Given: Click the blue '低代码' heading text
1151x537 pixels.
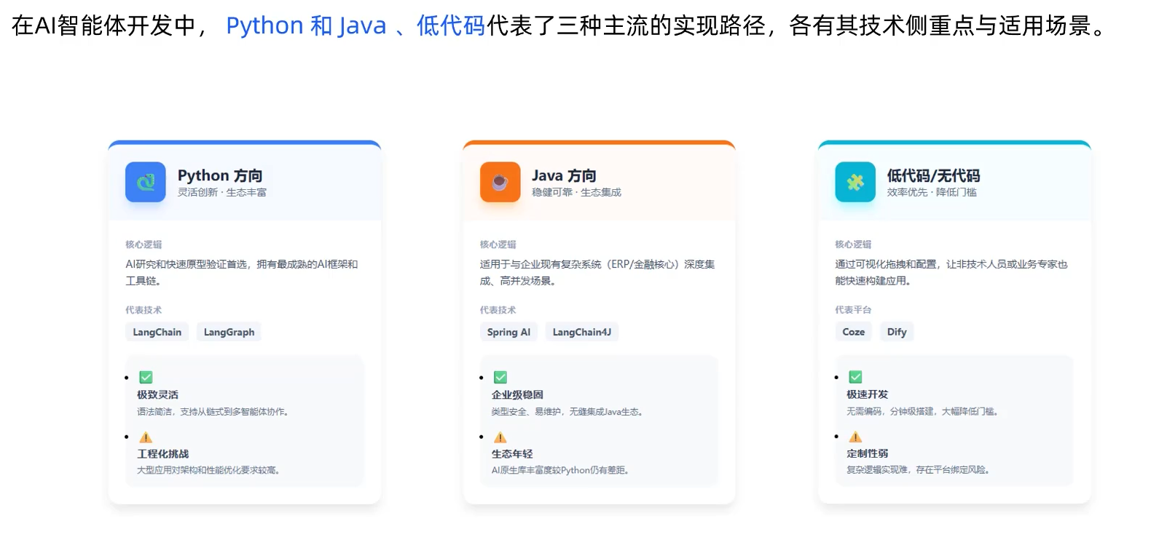Looking at the screenshot, I should point(451,25).
